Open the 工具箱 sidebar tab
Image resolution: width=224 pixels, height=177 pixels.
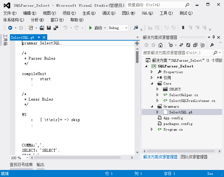5,40
